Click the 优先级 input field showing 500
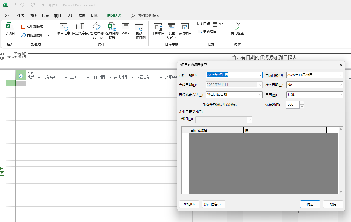 coord(293,105)
